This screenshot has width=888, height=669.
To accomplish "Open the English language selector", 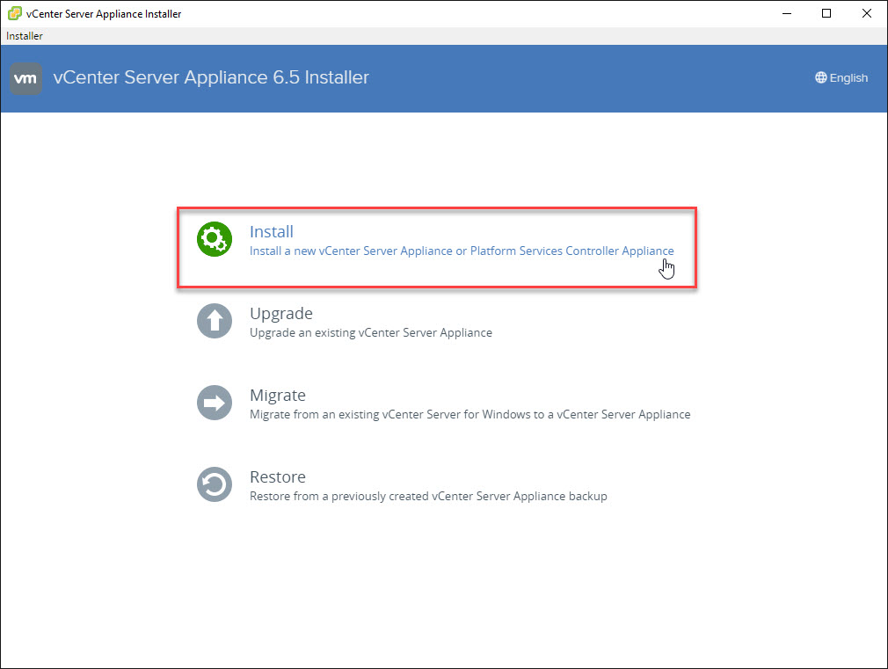I will pyautogui.click(x=841, y=77).
